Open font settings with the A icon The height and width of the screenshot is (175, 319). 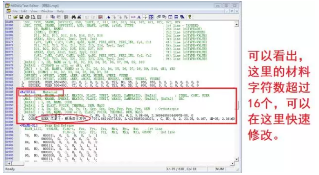pyautogui.click(x=139, y=17)
